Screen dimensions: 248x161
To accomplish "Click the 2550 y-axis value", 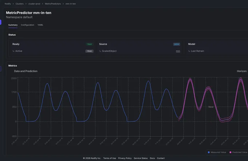I will pyautogui.click(x=14, y=78).
